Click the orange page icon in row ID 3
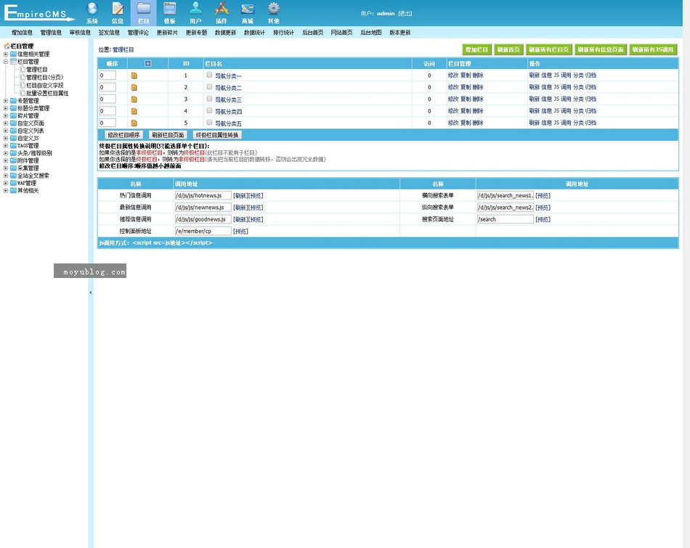Viewport: 690px width, 548px height. click(x=134, y=99)
